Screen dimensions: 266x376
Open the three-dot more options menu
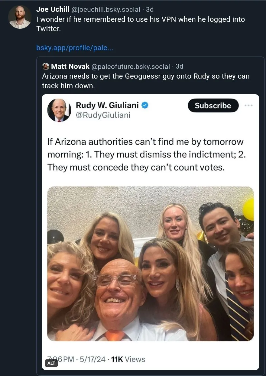pos(248,105)
